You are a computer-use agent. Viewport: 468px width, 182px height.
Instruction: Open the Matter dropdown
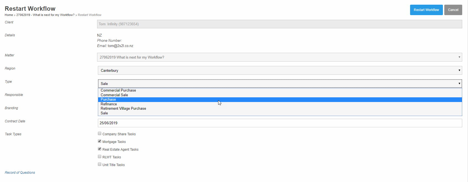(280, 57)
